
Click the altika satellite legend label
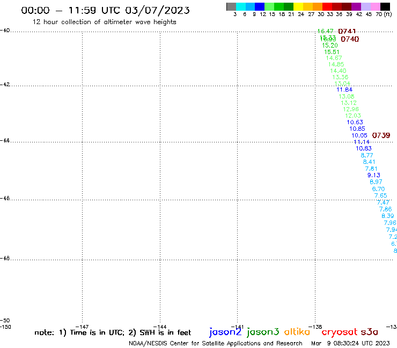coord(297,332)
